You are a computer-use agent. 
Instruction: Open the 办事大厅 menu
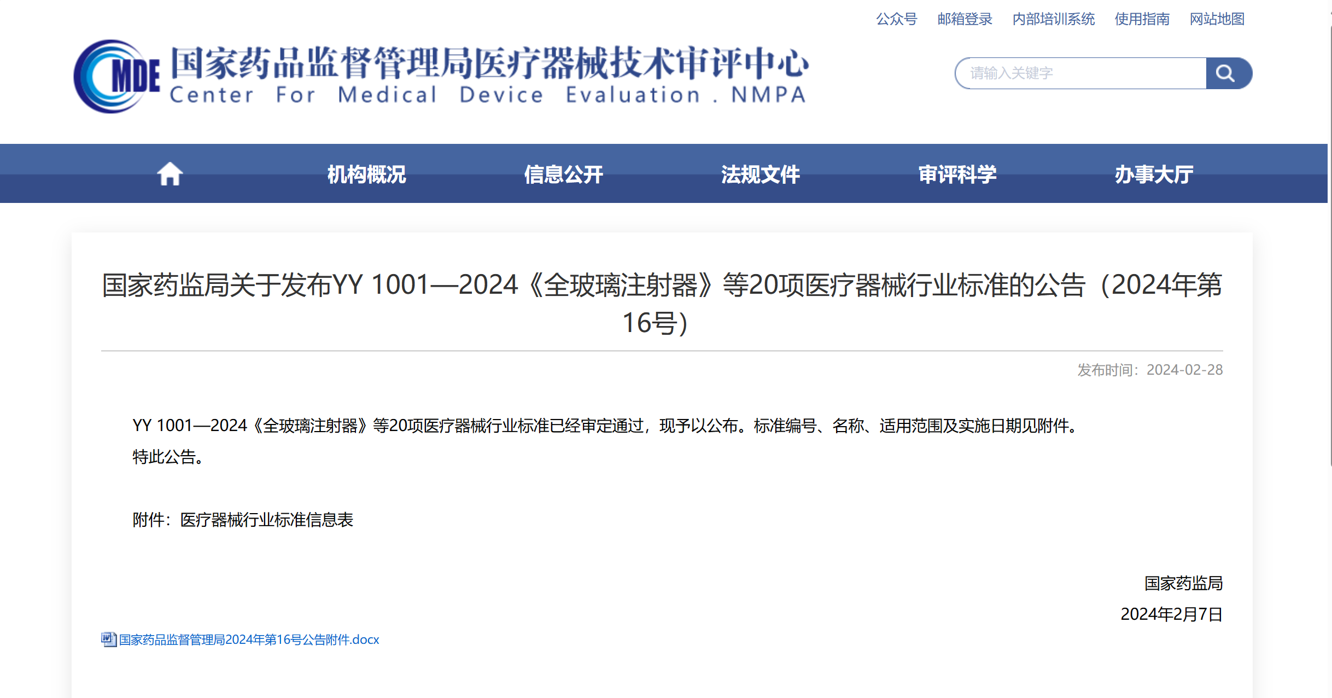click(1154, 174)
